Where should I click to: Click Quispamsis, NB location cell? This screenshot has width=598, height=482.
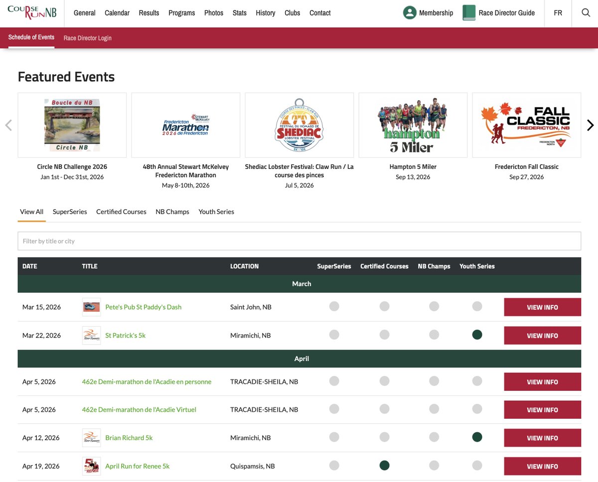[253, 467]
